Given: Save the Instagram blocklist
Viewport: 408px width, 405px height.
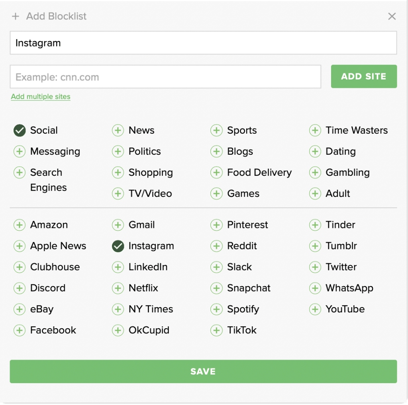Looking at the screenshot, I should point(203,371).
